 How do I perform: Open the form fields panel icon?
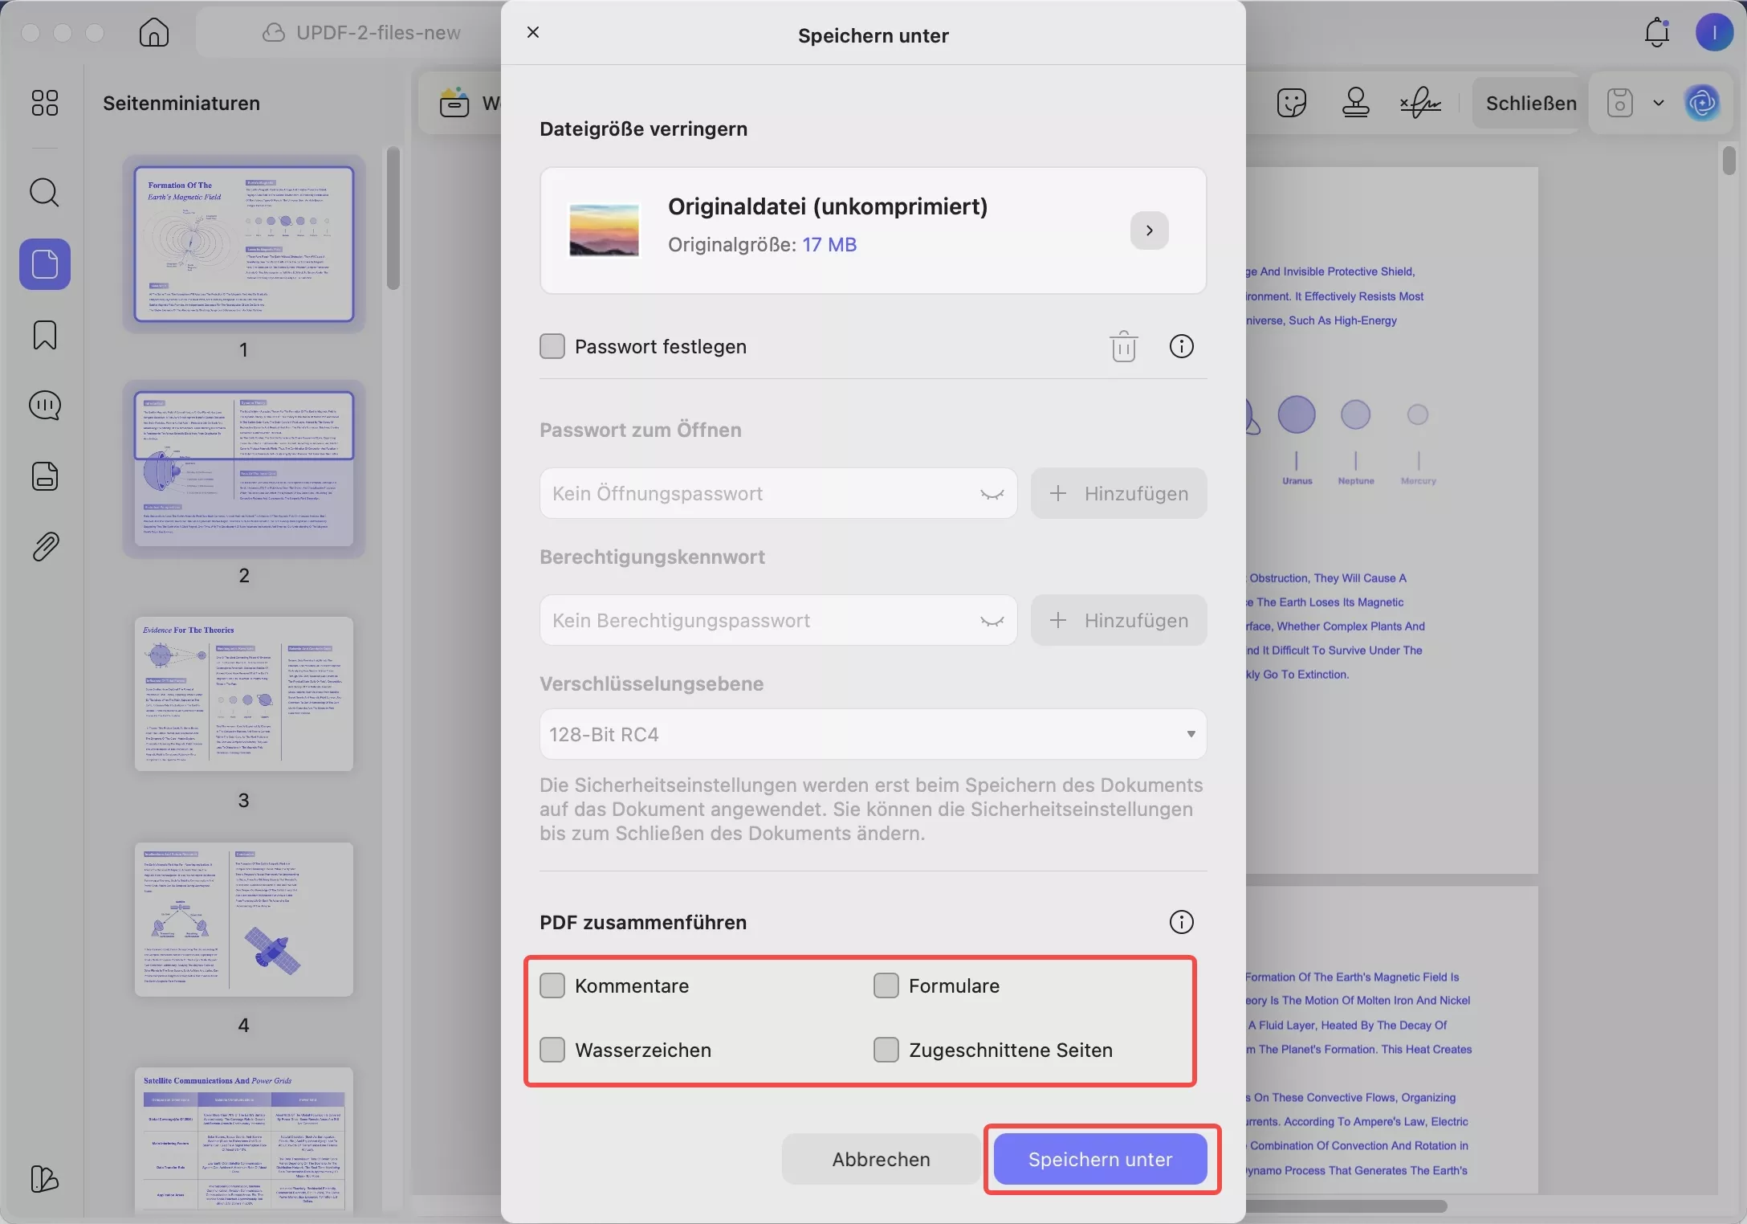45,476
